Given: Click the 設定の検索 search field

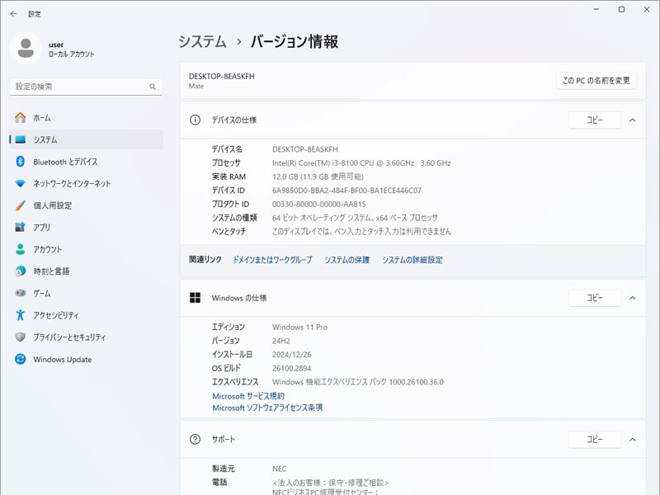Looking at the screenshot, I should click(87, 87).
